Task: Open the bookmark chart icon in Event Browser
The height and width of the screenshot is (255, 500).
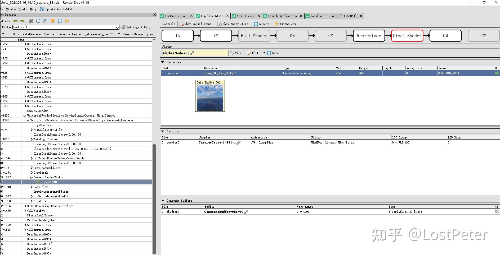Action: coord(46,21)
